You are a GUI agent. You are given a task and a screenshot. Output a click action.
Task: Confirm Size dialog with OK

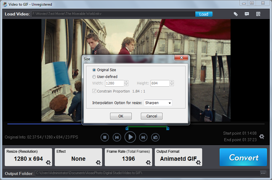point(121,116)
